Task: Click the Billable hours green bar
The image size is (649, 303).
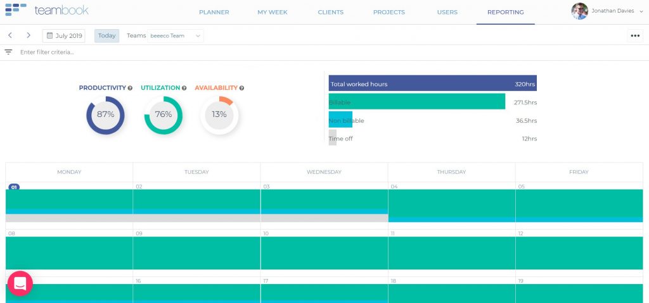Action: click(x=416, y=102)
